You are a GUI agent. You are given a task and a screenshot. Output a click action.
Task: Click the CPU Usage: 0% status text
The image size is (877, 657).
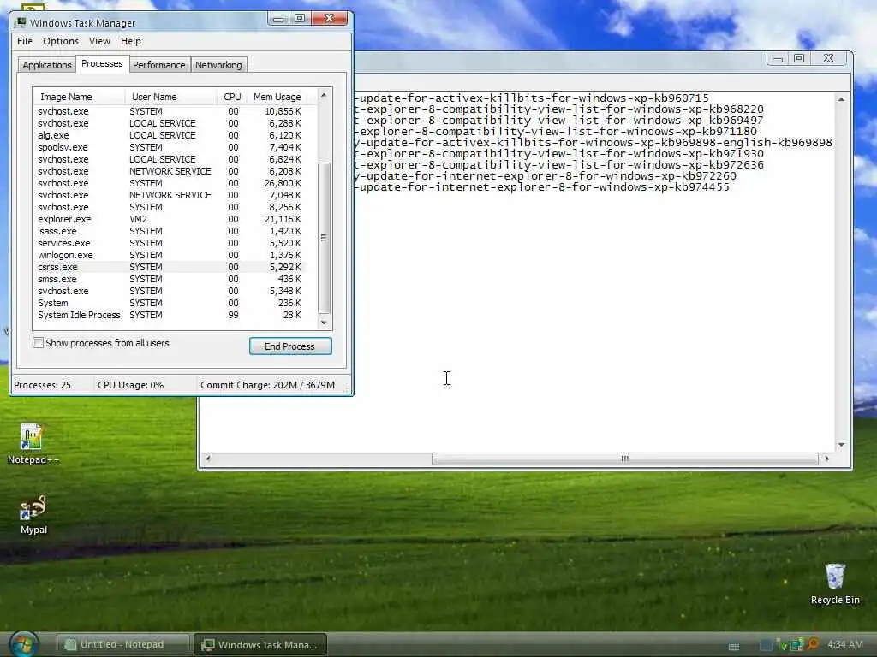130,385
